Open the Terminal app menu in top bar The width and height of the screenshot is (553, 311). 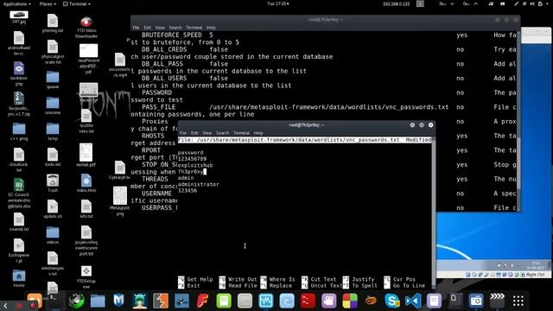point(77,3)
